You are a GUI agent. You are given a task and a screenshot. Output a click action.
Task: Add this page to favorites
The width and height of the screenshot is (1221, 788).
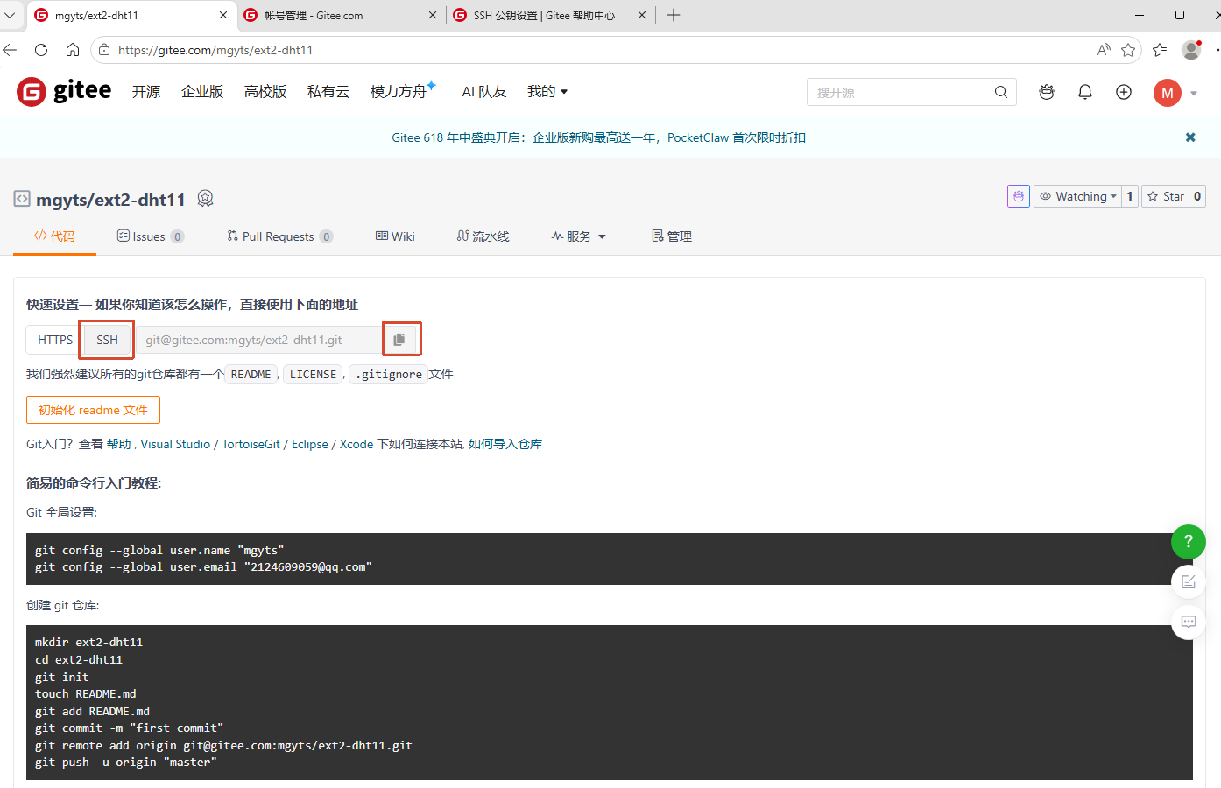pyautogui.click(x=1128, y=50)
